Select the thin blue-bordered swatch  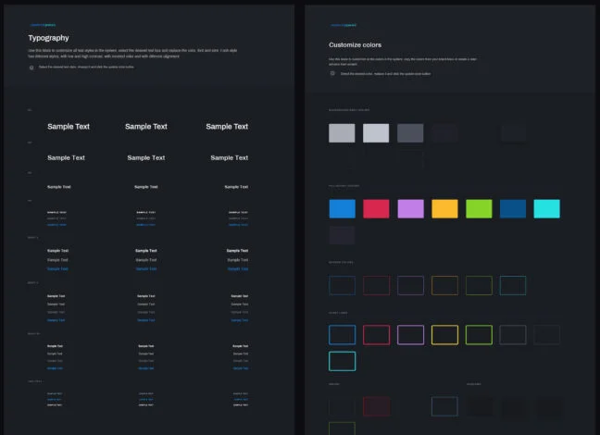[x=342, y=285]
